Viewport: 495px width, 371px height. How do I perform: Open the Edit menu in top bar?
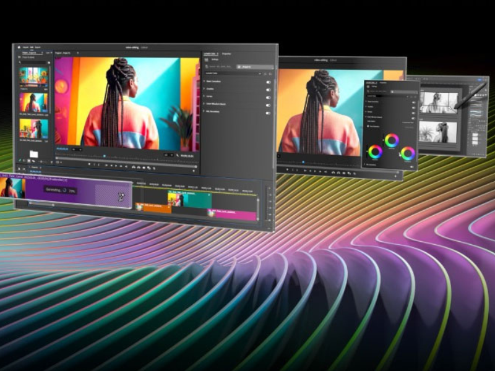point(30,47)
